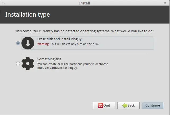This screenshot has width=170, height=115.
Task: Go to previous step with Back
Action: [128, 105]
